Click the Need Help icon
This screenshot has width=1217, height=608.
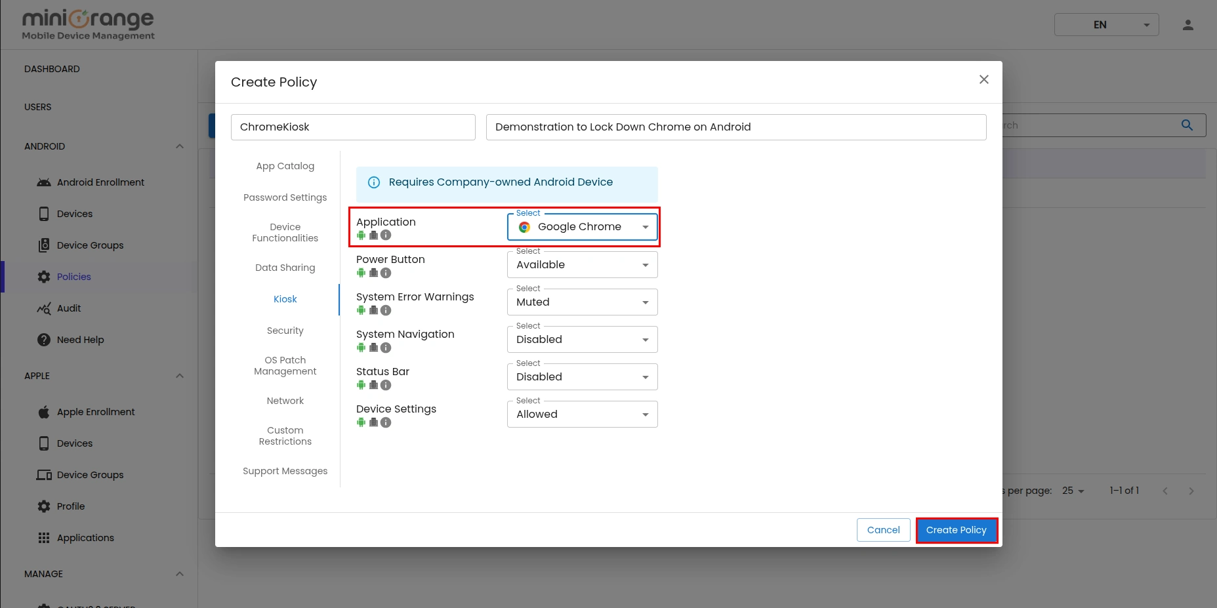43,340
